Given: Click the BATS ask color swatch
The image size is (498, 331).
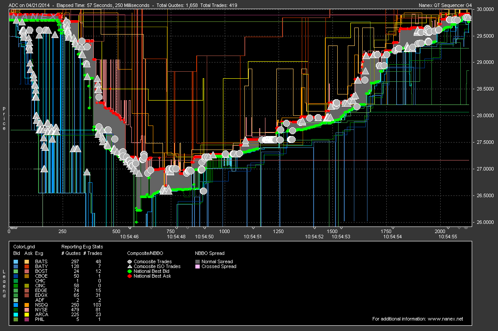Looking at the screenshot, I should tap(27, 261).
